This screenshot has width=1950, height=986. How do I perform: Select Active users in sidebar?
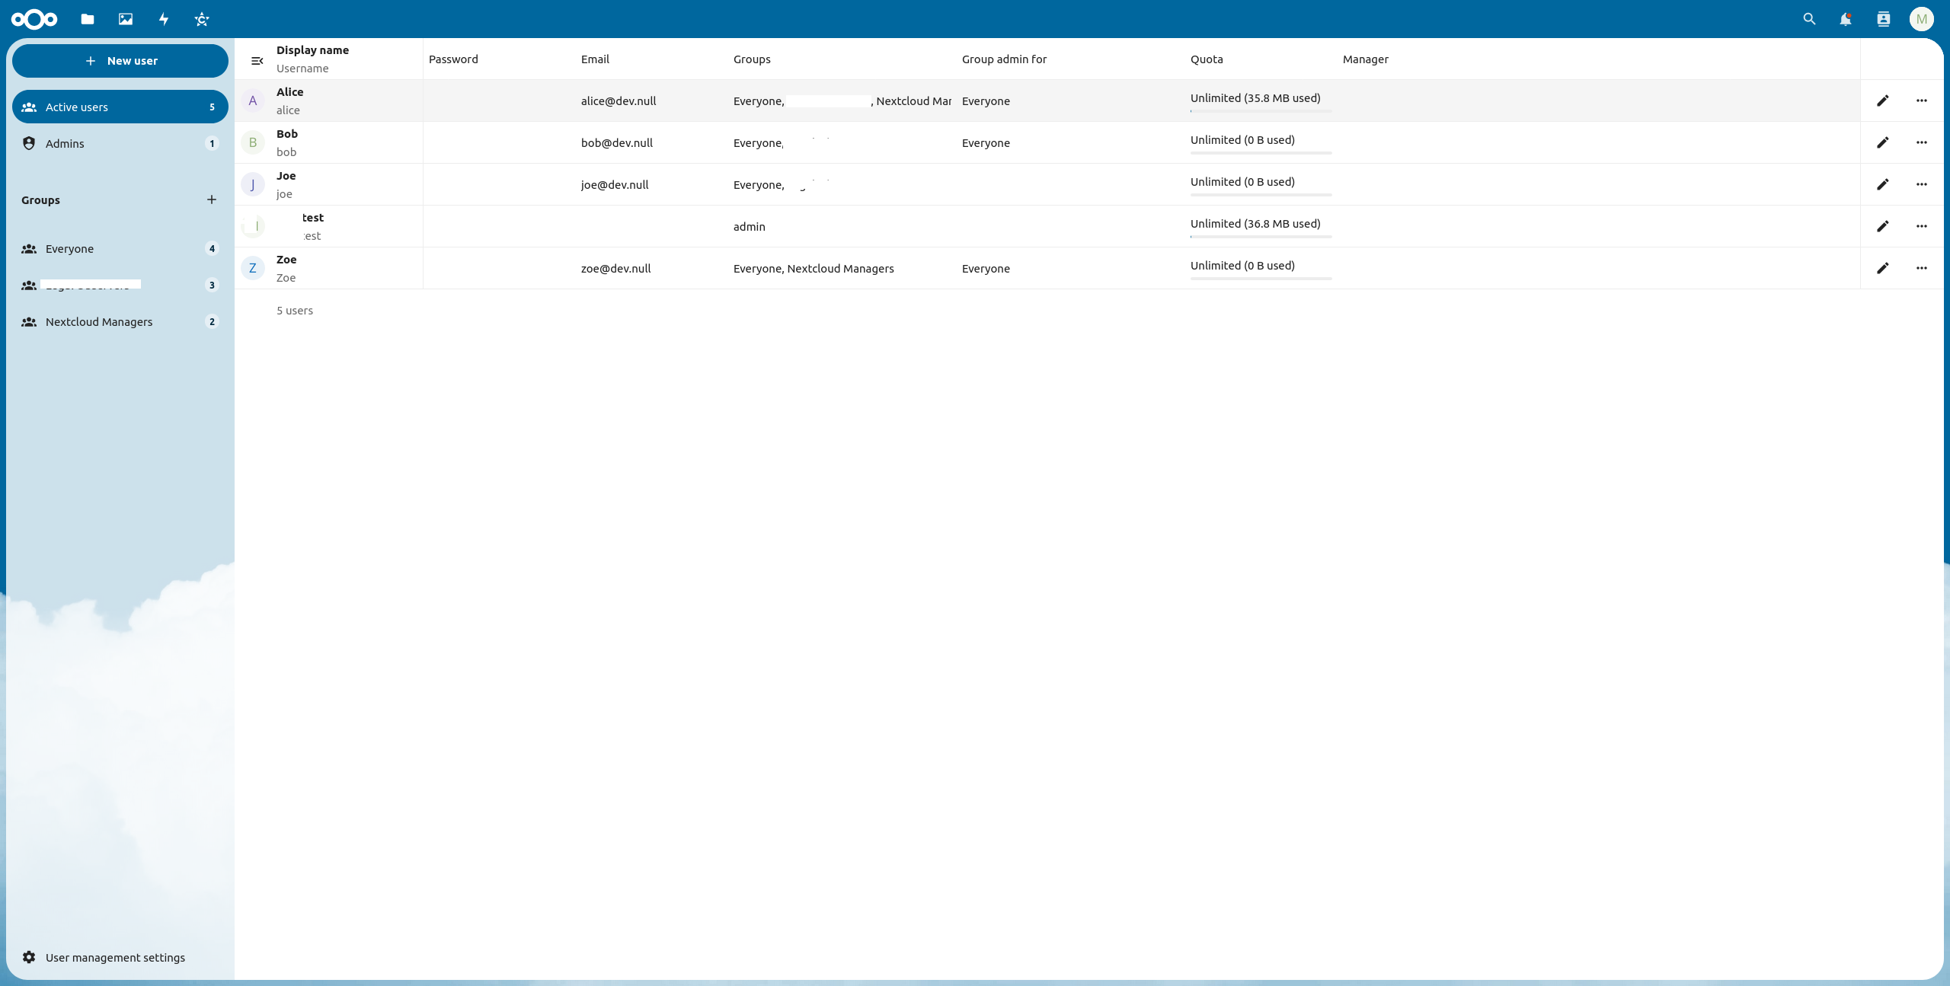click(120, 107)
